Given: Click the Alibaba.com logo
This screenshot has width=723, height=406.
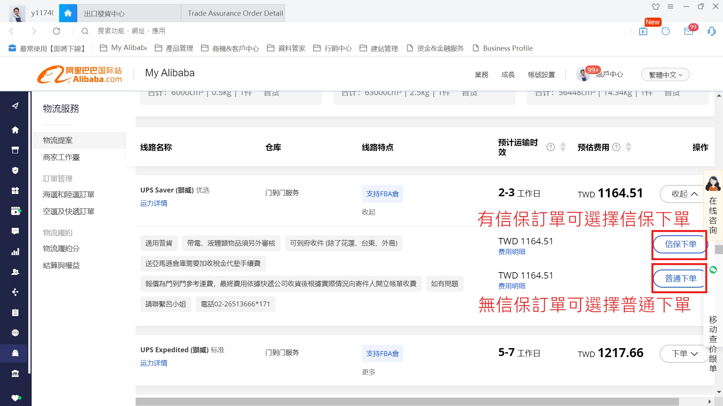Looking at the screenshot, I should pyautogui.click(x=79, y=74).
